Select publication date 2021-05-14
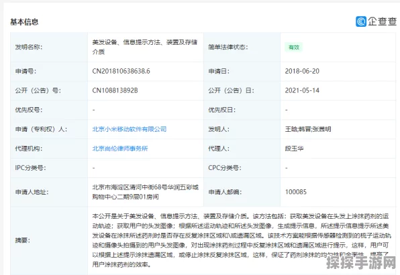The width and height of the screenshot is (400, 275). 302,90
